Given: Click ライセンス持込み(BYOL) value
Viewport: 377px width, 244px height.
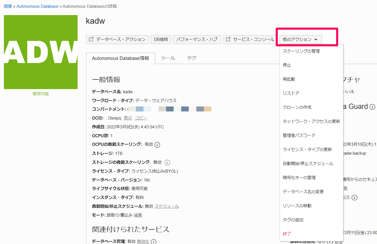Looking at the screenshot, I should [x=155, y=171].
